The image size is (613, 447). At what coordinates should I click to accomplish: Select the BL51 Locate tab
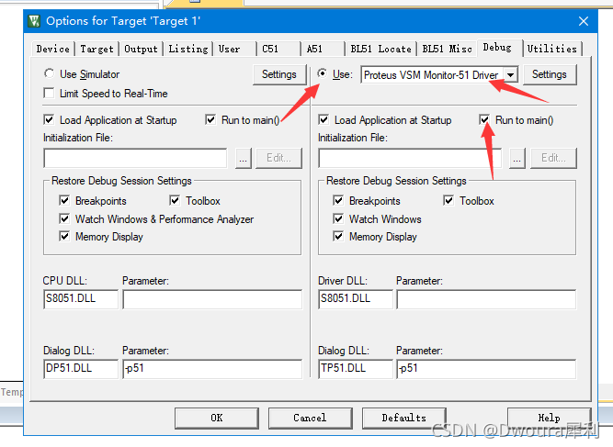[380, 50]
